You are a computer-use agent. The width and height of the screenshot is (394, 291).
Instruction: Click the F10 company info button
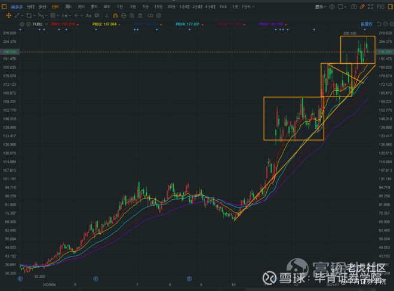click(380, 7)
